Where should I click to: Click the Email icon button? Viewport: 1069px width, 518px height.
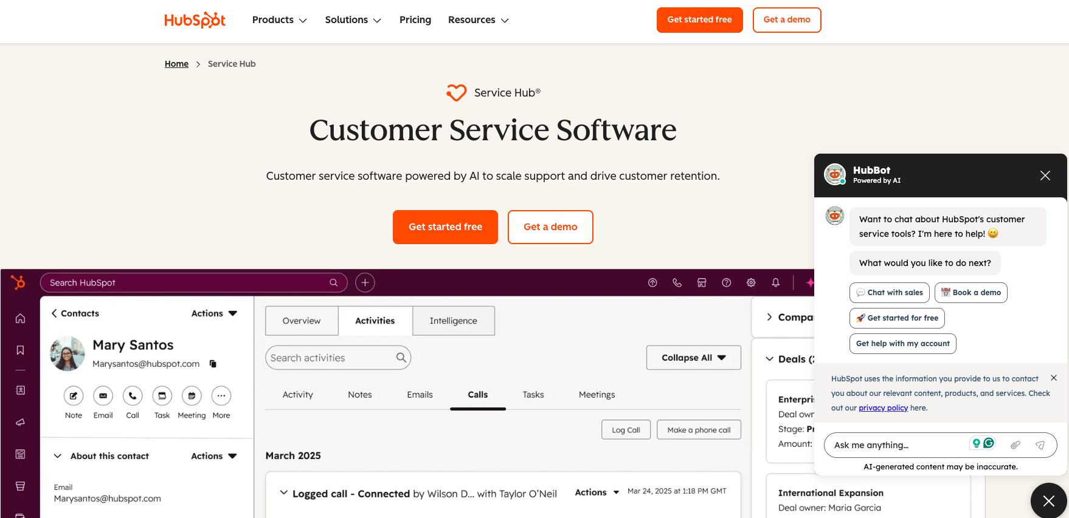[x=103, y=396]
